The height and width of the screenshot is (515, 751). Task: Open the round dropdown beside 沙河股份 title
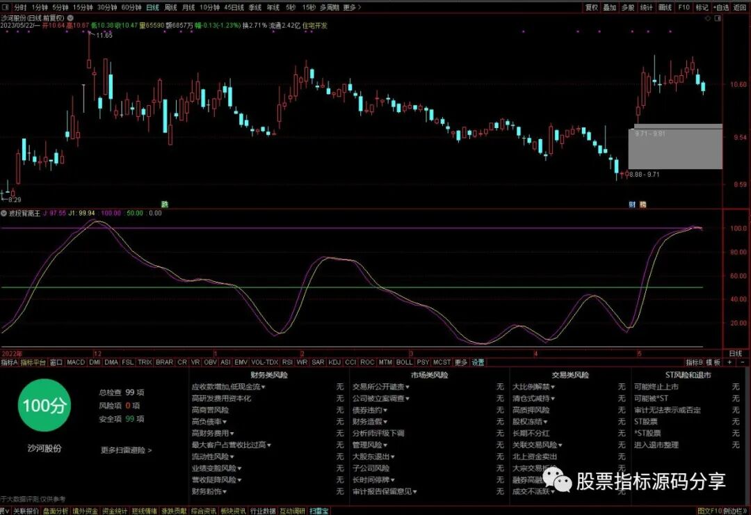(70, 17)
